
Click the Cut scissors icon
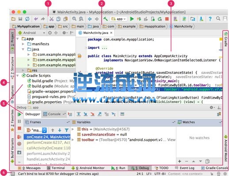point(51,19)
